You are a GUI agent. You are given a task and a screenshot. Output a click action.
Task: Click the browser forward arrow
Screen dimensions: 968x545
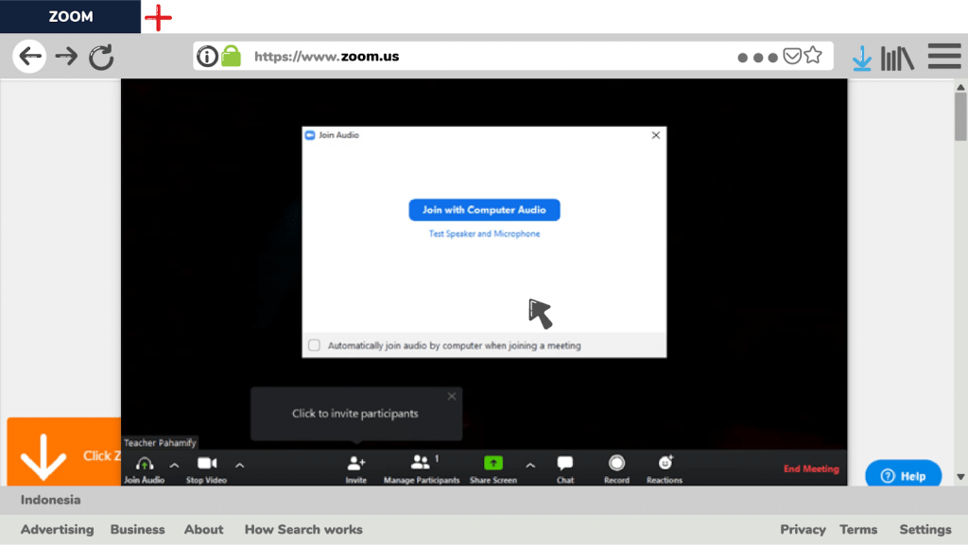point(66,57)
